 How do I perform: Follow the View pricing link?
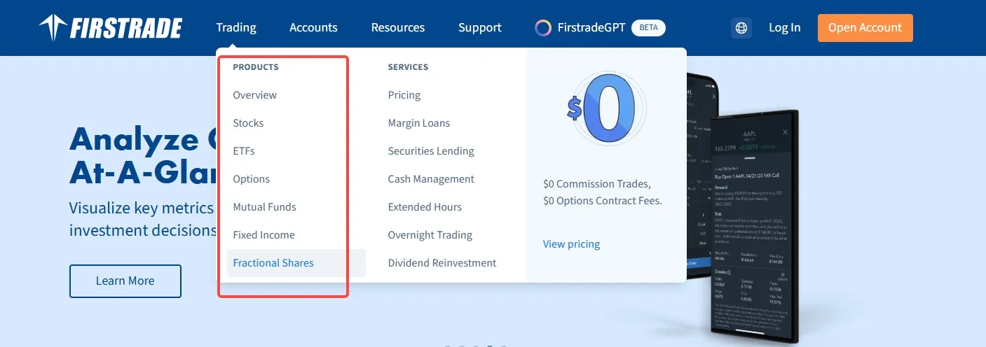point(571,244)
